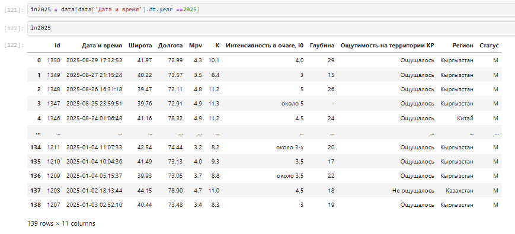Click the 'Не ощущалось' cell in row 137
Screen dimensions: 515x234
(x=413, y=190)
